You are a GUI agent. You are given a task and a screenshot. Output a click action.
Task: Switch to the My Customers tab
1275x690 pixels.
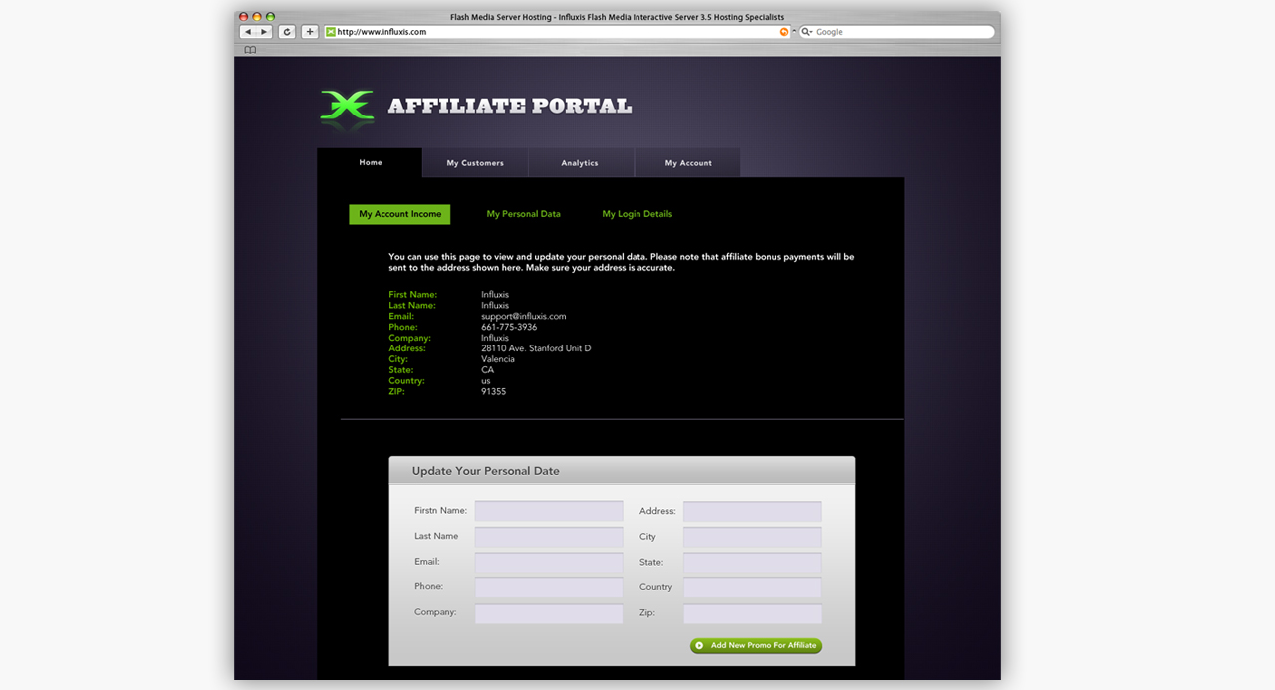click(x=475, y=162)
